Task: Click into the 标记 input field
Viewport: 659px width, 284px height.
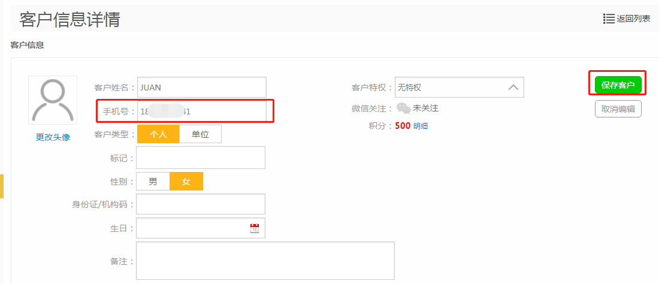Action: pyautogui.click(x=201, y=158)
